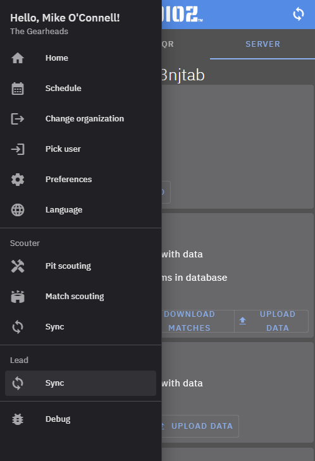The width and height of the screenshot is (315, 461).
Task: Select Scouter Sync menu item
Action: [80, 327]
